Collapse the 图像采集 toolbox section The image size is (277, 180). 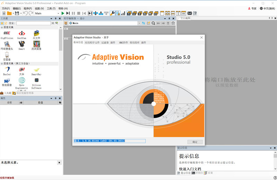coord(2,27)
